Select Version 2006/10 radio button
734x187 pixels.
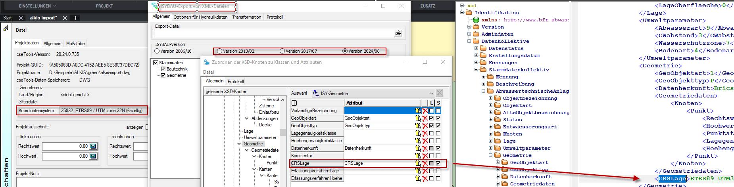click(157, 51)
